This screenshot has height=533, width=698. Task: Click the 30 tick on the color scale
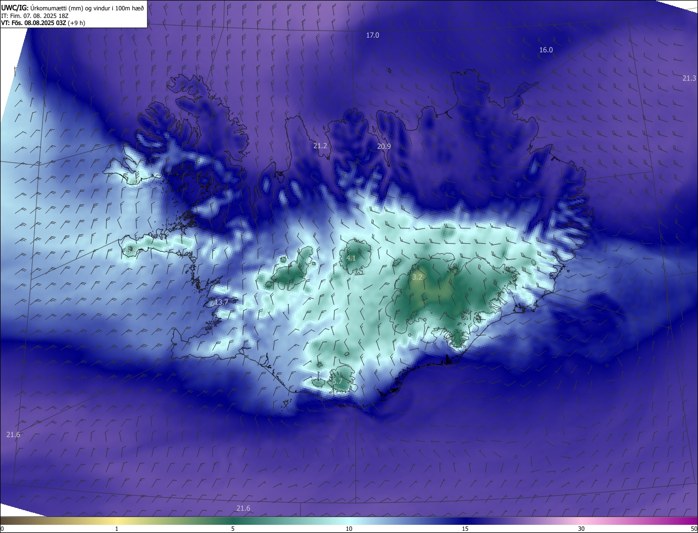(x=581, y=529)
